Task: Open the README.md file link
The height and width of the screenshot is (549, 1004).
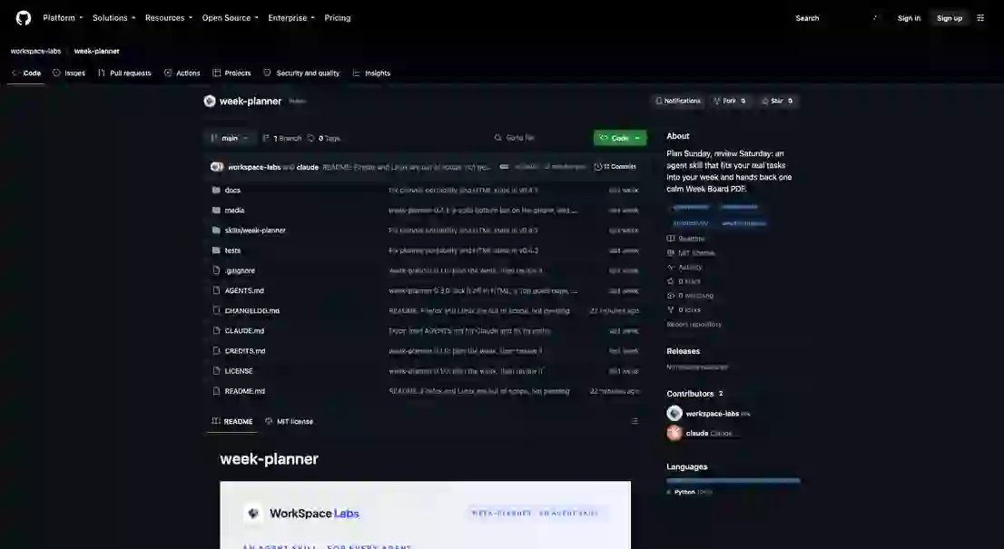Action: (x=244, y=391)
